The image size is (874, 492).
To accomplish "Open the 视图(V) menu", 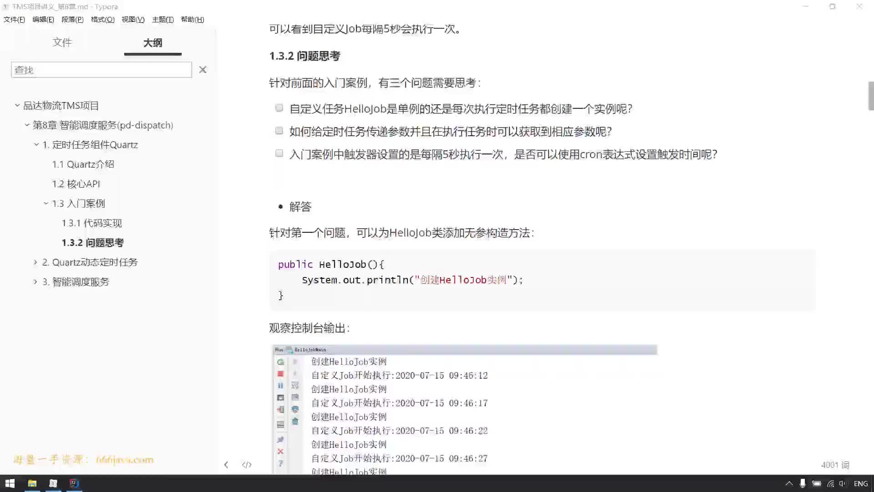I will click(x=133, y=20).
